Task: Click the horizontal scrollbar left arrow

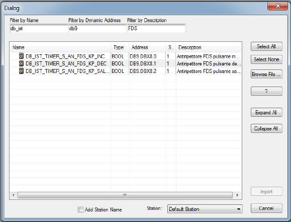Action: (x=14, y=195)
